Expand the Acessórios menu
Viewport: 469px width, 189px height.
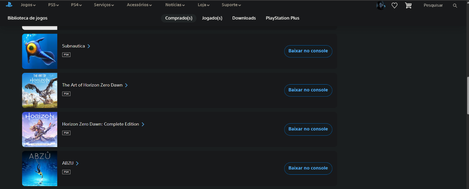pos(139,5)
